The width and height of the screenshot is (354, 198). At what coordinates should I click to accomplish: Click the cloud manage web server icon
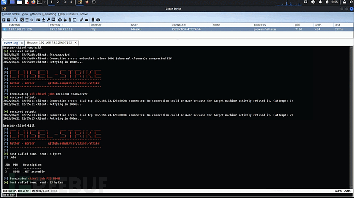pos(87,20)
